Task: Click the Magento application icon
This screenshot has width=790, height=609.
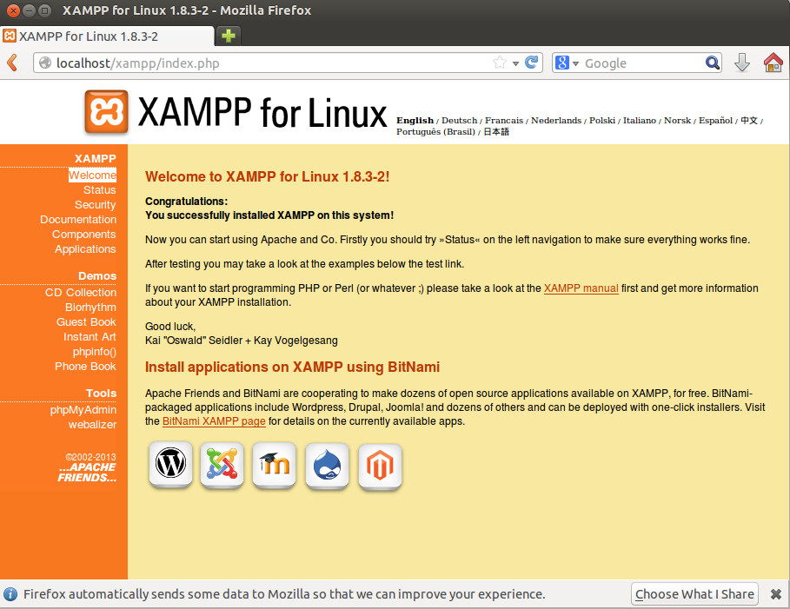Action: 380,467
